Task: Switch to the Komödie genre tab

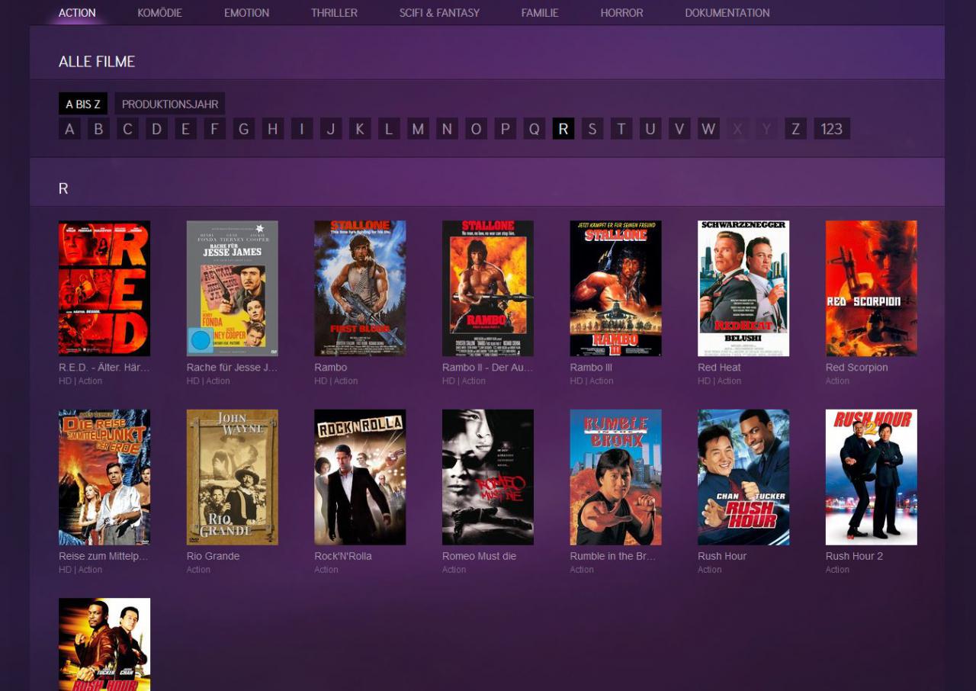Action: point(159,13)
